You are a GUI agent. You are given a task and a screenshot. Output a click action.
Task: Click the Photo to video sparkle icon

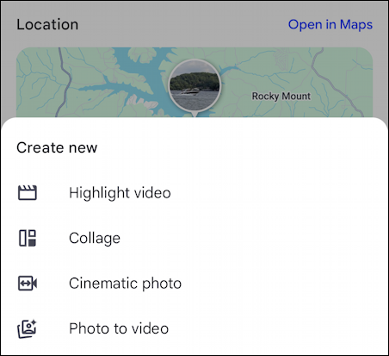tap(27, 328)
